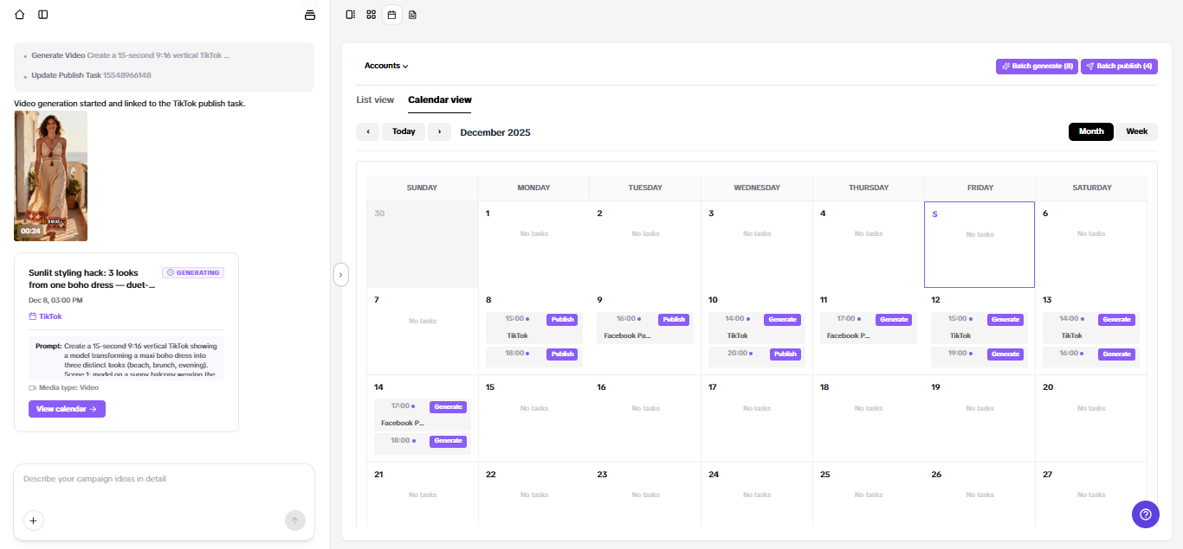Expand the Accounts dropdown
Screen dimensions: 1183x549
pyautogui.click(x=385, y=66)
